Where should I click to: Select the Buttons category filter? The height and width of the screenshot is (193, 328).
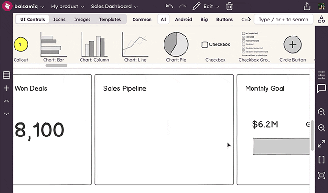click(224, 20)
